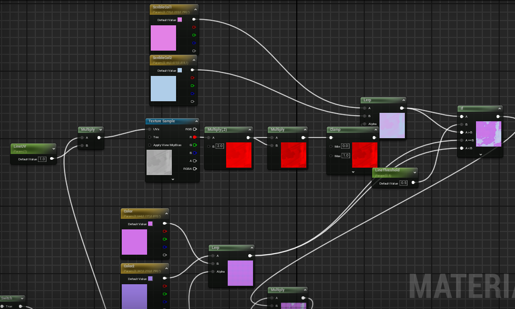This screenshot has width=515, height=309.
Task: Collapse the ScribleCol2 node with its header arrow
Action: click(x=194, y=60)
